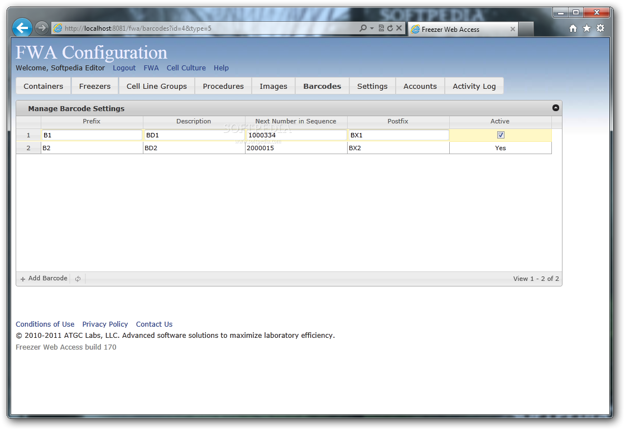Click the browser forward arrow button
625x430 pixels.
(x=41, y=28)
